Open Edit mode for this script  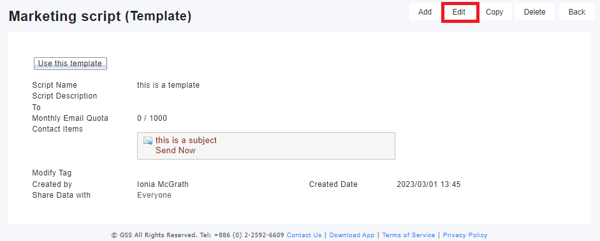pyautogui.click(x=459, y=12)
